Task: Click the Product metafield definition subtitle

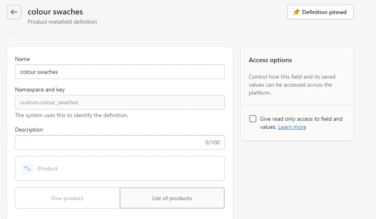Action: coord(62,22)
